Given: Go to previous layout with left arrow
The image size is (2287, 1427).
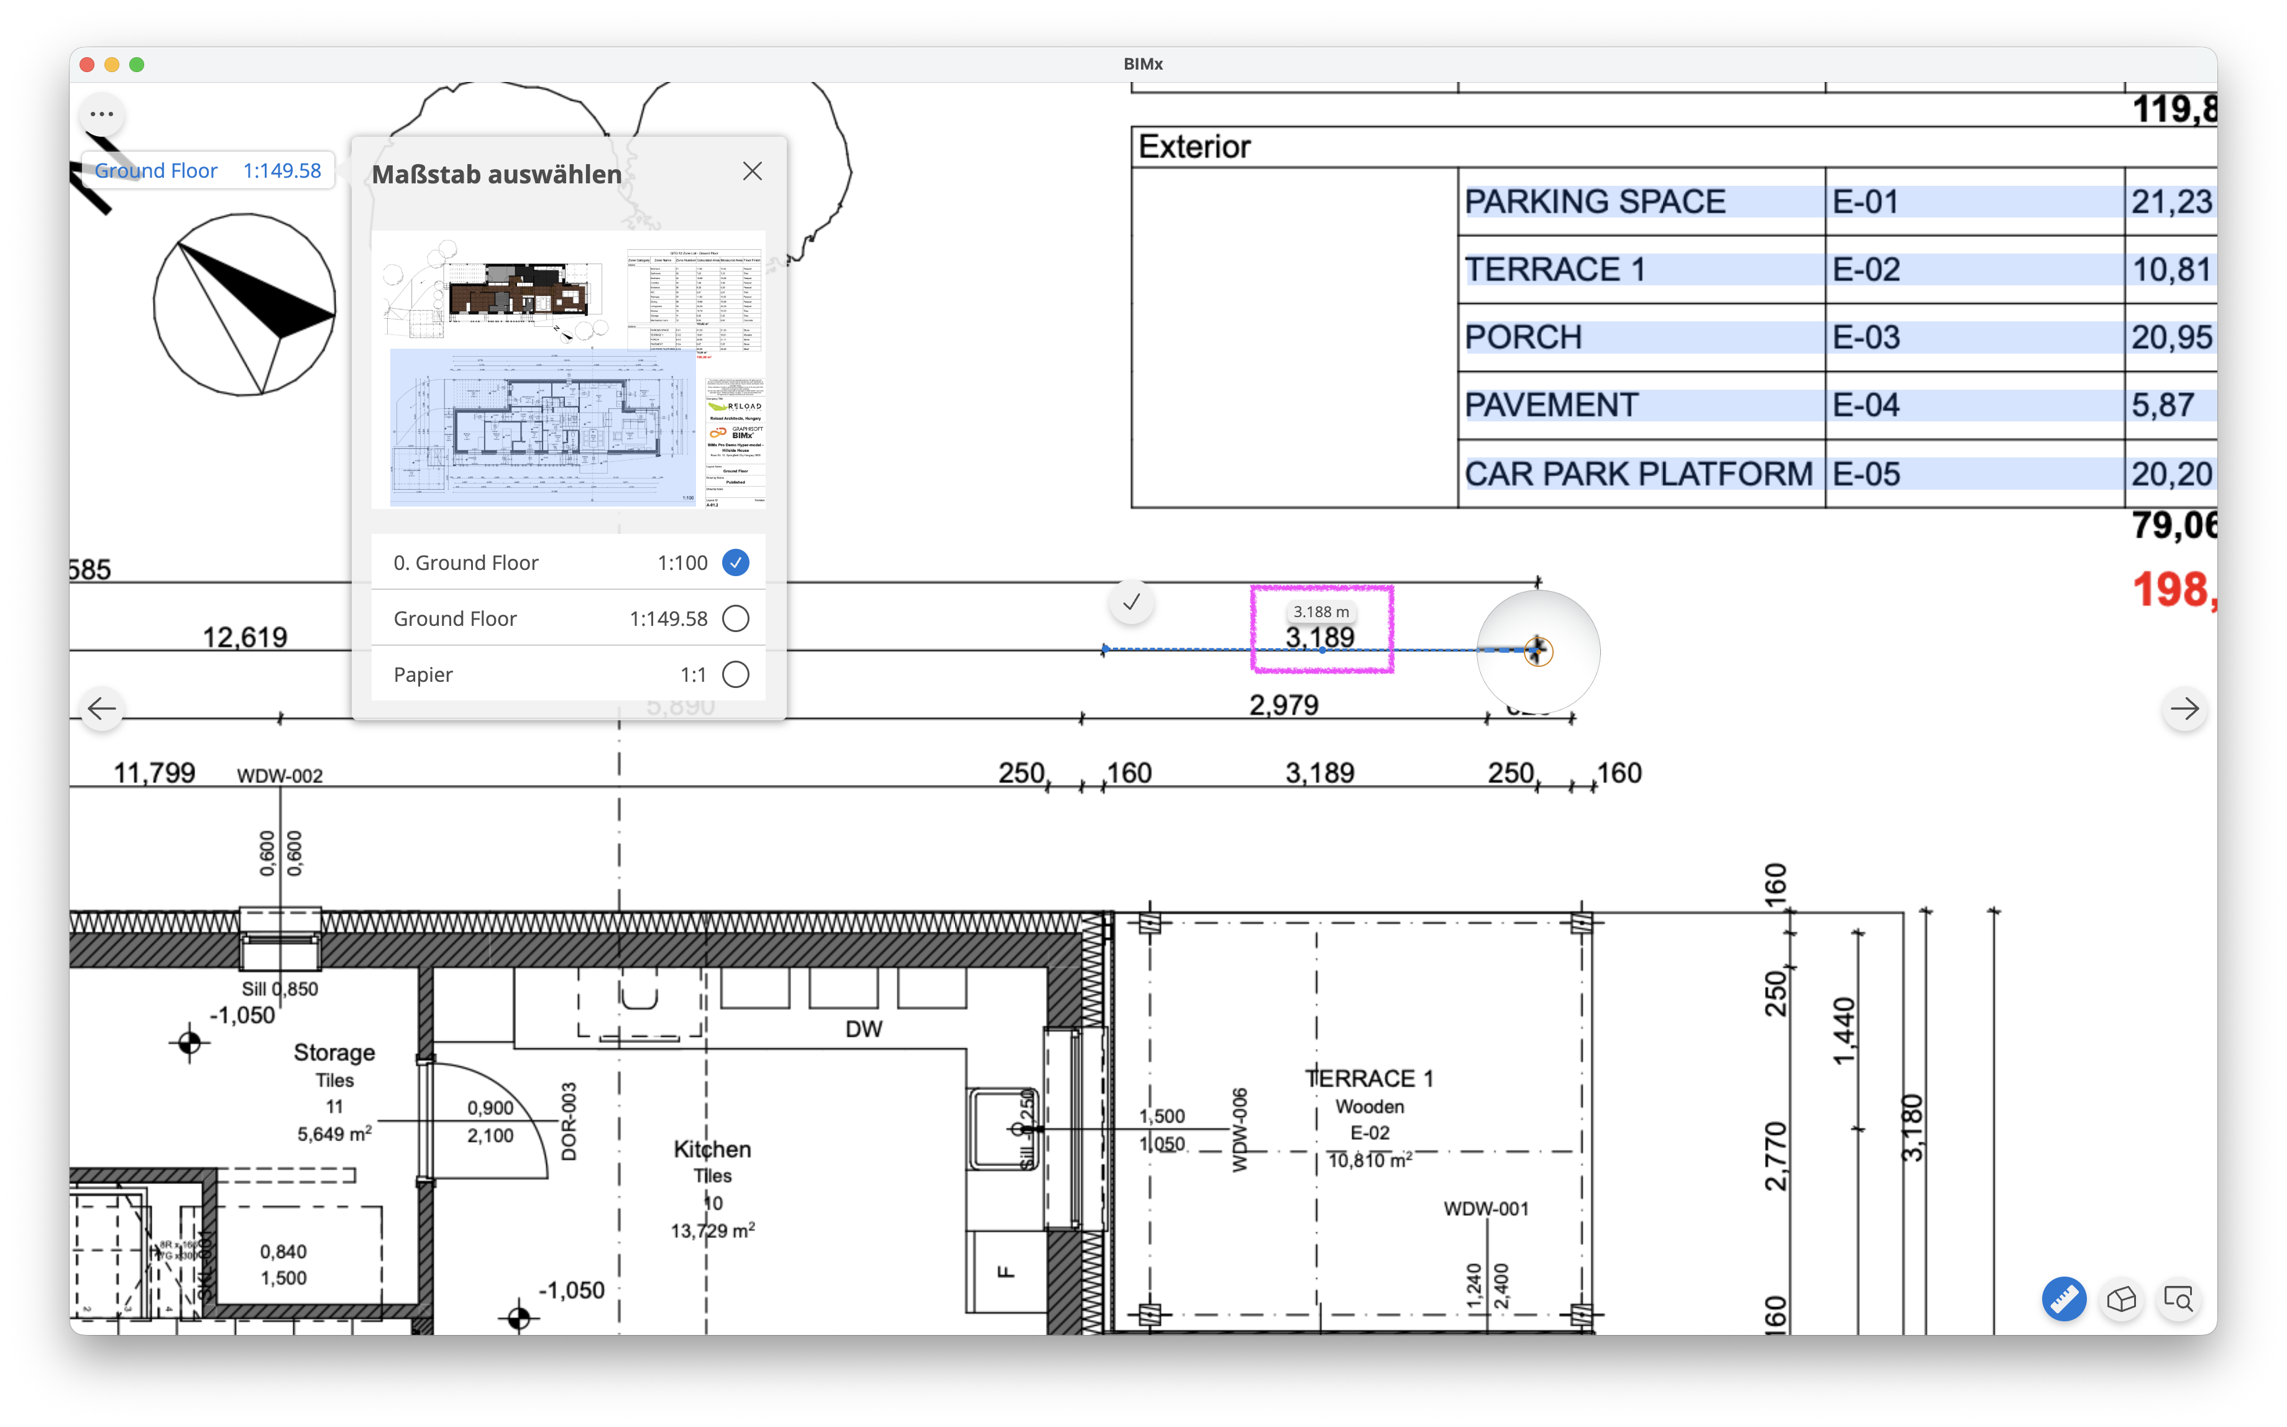Looking at the screenshot, I should pyautogui.click(x=102, y=708).
